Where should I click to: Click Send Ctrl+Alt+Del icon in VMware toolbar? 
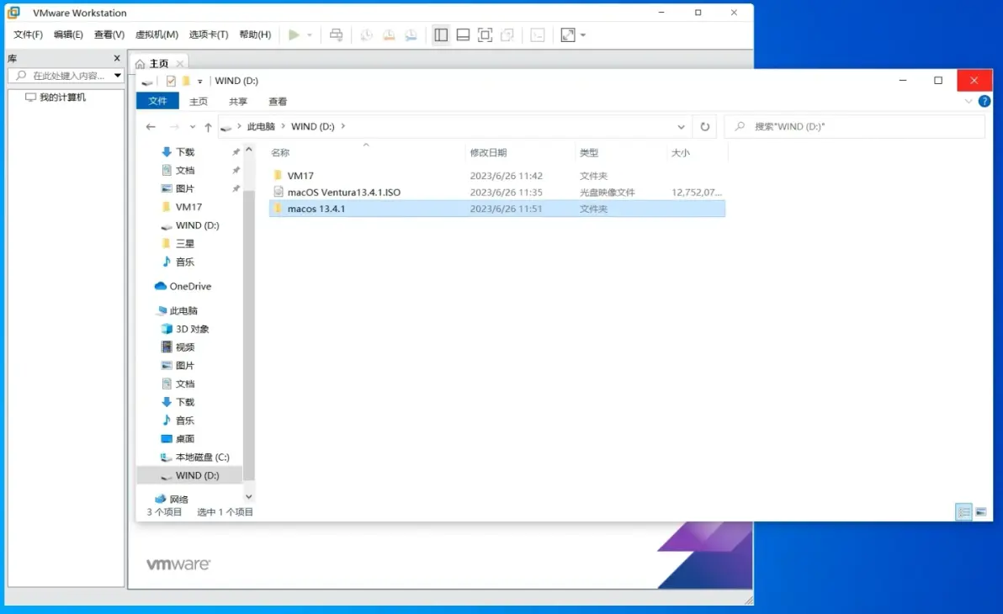[336, 35]
